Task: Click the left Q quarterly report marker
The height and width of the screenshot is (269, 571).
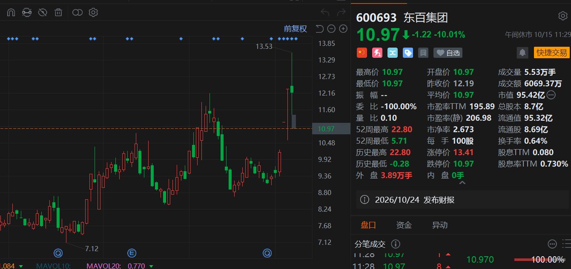Action: (x=58, y=254)
